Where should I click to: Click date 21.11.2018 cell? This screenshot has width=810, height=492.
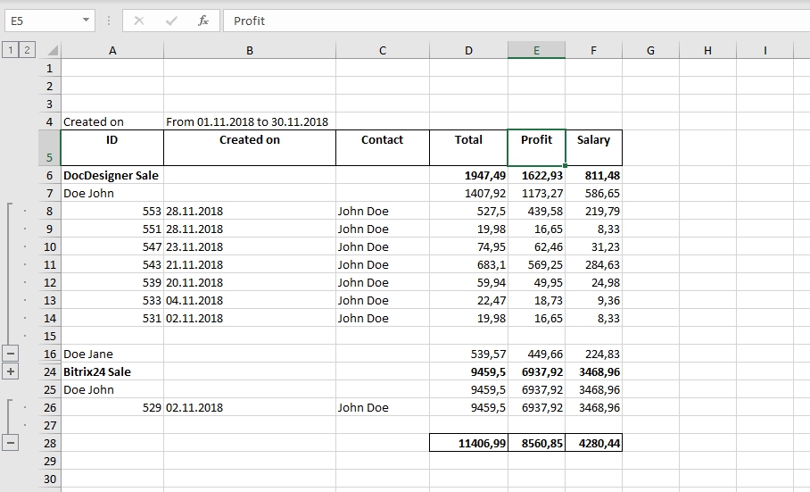[x=250, y=264]
